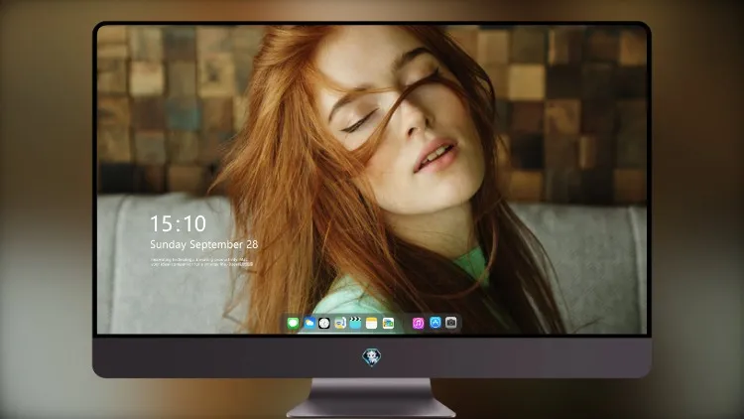Open the clapperboard video app in dock
This screenshot has height=419, width=744.
(x=355, y=323)
